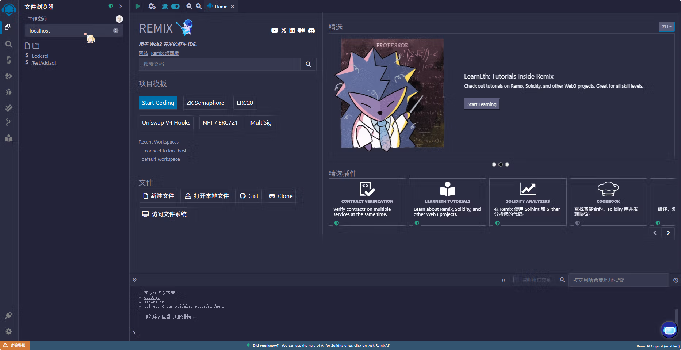The image size is (681, 350).
Task: Open the Plugin manager plug icon
Action: (x=9, y=315)
